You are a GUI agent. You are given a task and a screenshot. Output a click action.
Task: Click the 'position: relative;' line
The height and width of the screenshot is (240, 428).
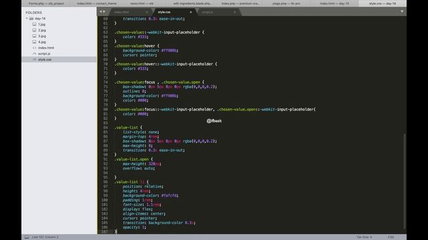tap(142, 187)
